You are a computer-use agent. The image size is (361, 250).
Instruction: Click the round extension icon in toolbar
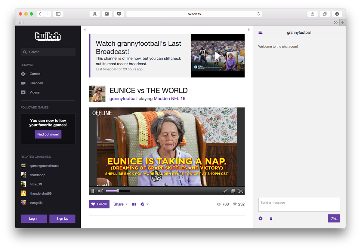[x=107, y=14]
